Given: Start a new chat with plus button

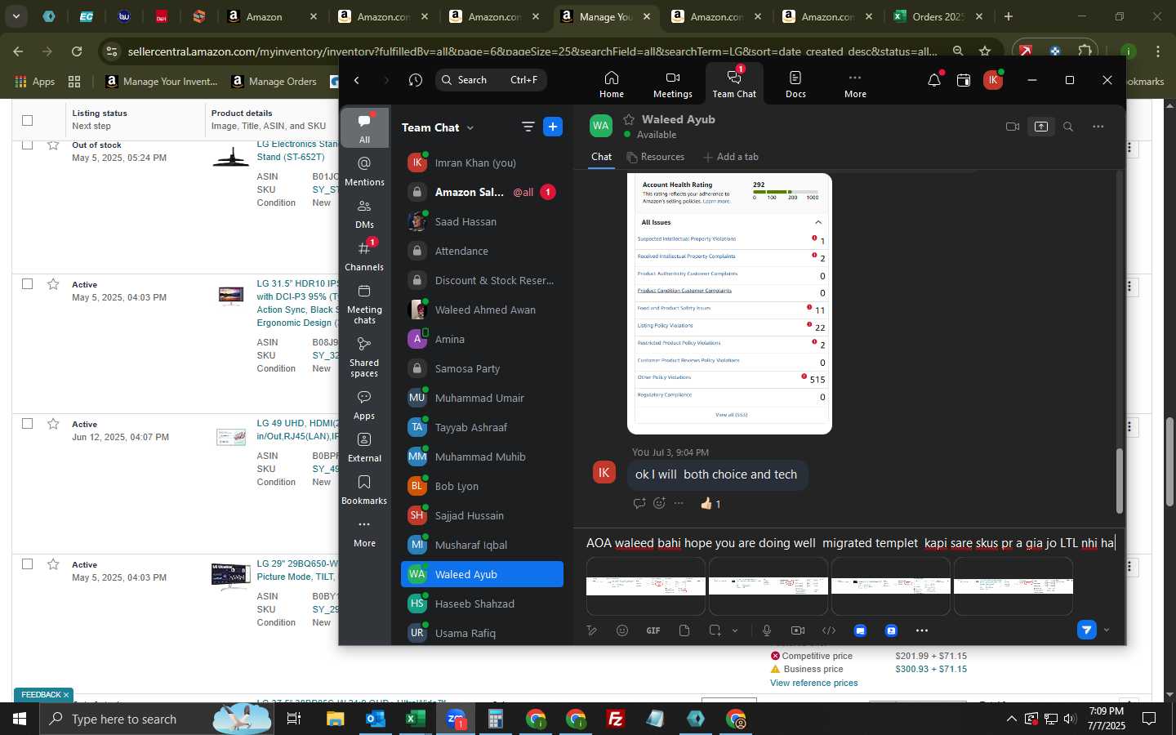Looking at the screenshot, I should pos(553,127).
